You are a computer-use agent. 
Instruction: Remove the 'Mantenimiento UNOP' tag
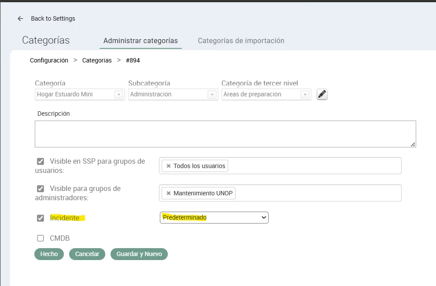(168, 193)
